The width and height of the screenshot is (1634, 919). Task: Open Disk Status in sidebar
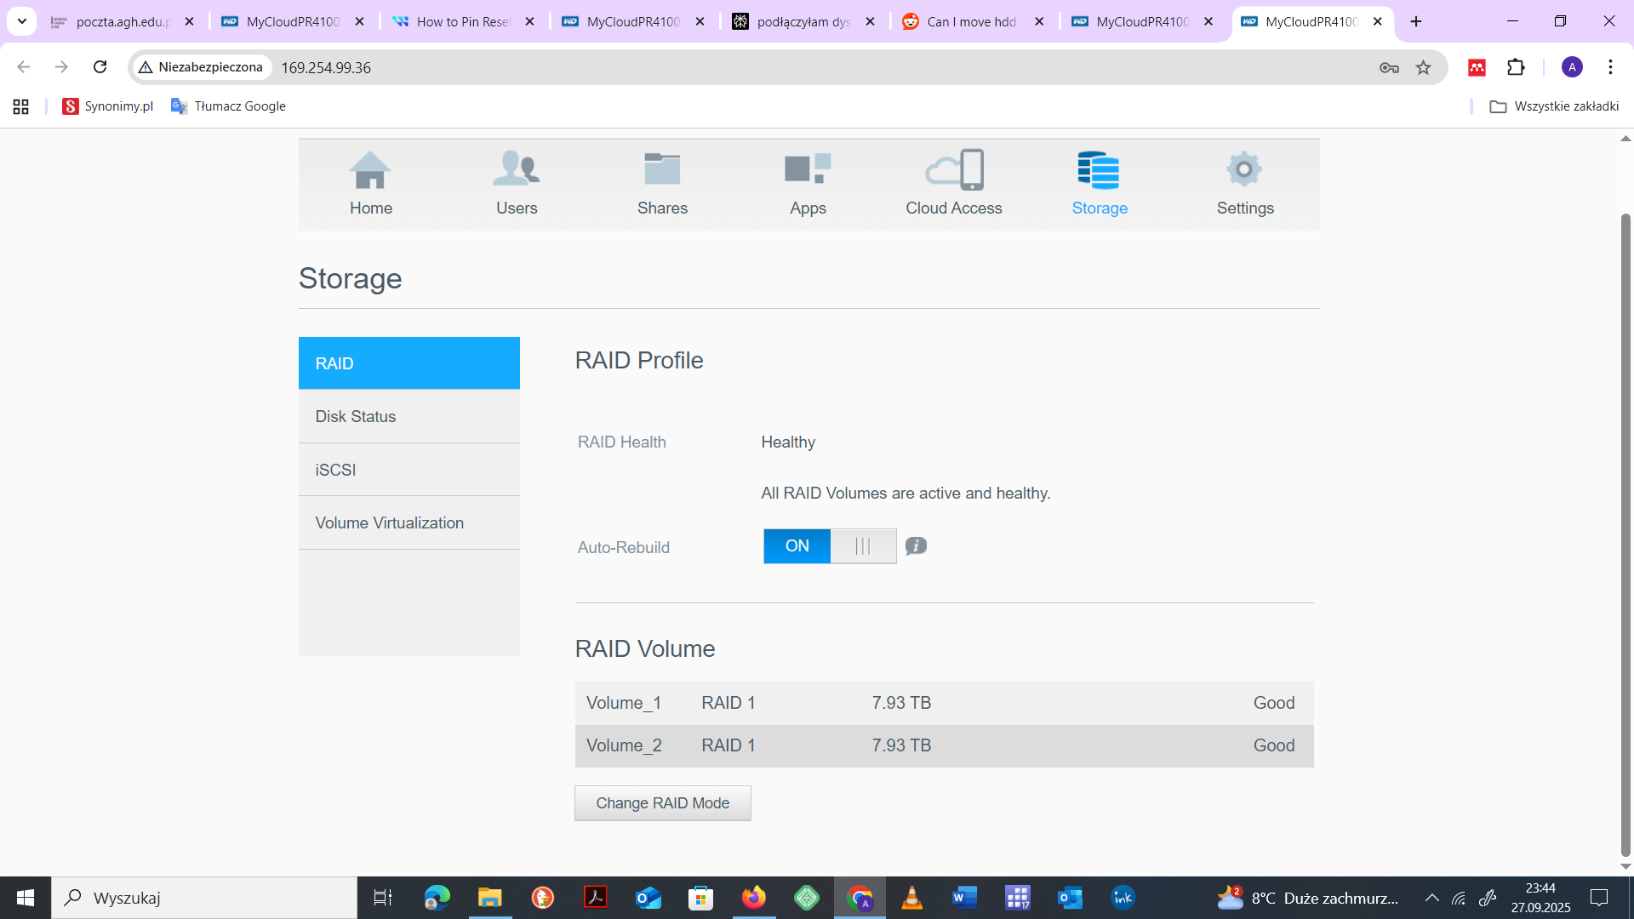click(409, 416)
